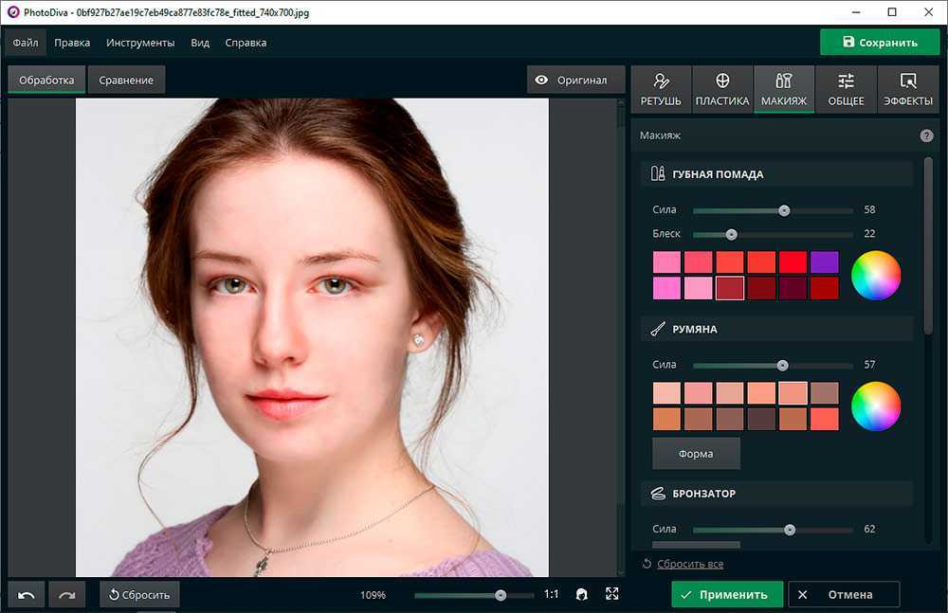Click the Сбросить все link

coord(690,564)
